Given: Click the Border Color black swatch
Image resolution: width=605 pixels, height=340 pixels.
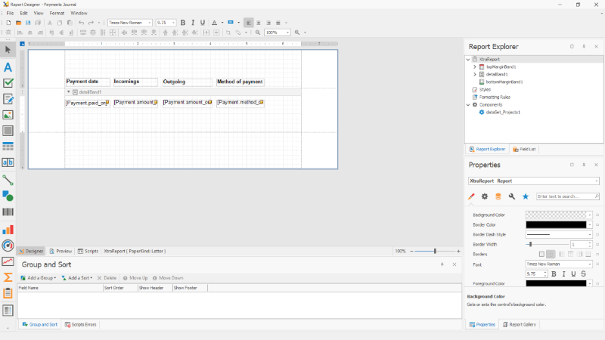Looking at the screenshot, I should pyautogui.click(x=556, y=224).
